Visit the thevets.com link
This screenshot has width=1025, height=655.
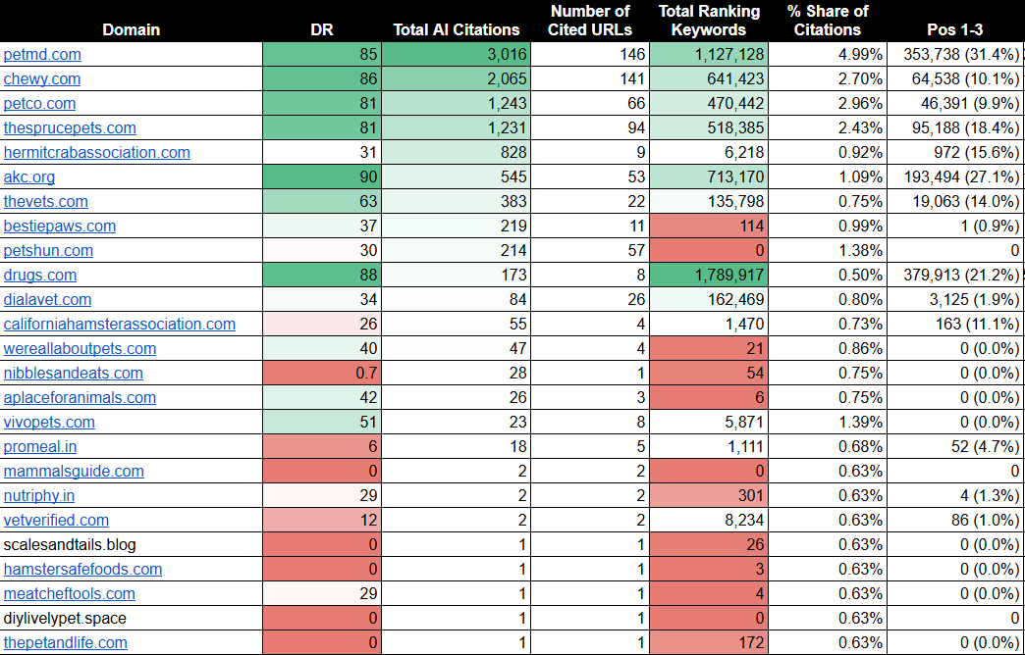(x=45, y=202)
